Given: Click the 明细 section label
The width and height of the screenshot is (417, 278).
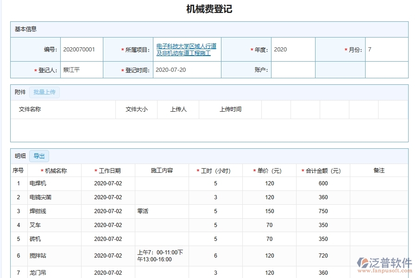Looking at the screenshot, I should [19, 156].
